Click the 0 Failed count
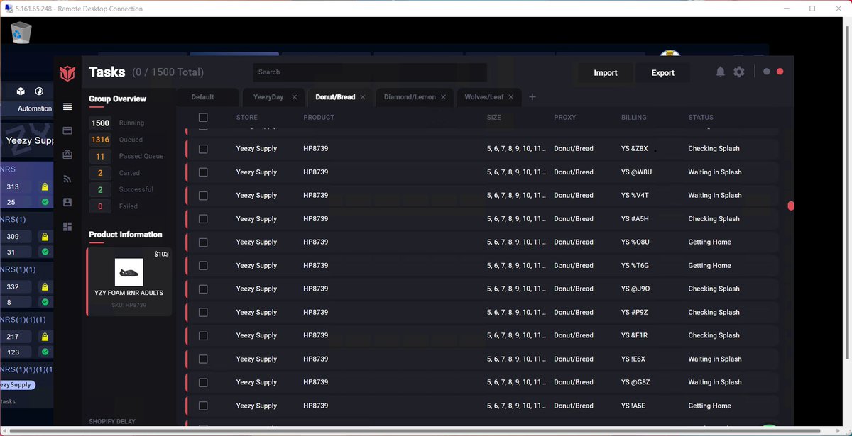 pos(101,206)
